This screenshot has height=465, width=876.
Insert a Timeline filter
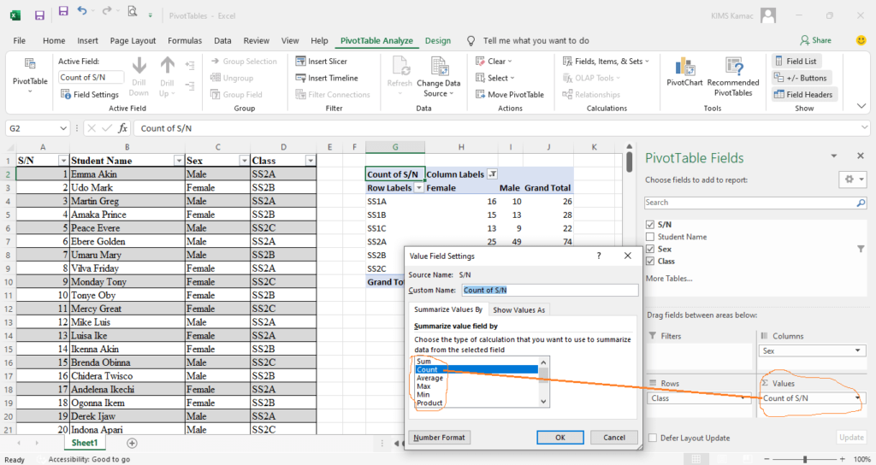click(x=327, y=78)
